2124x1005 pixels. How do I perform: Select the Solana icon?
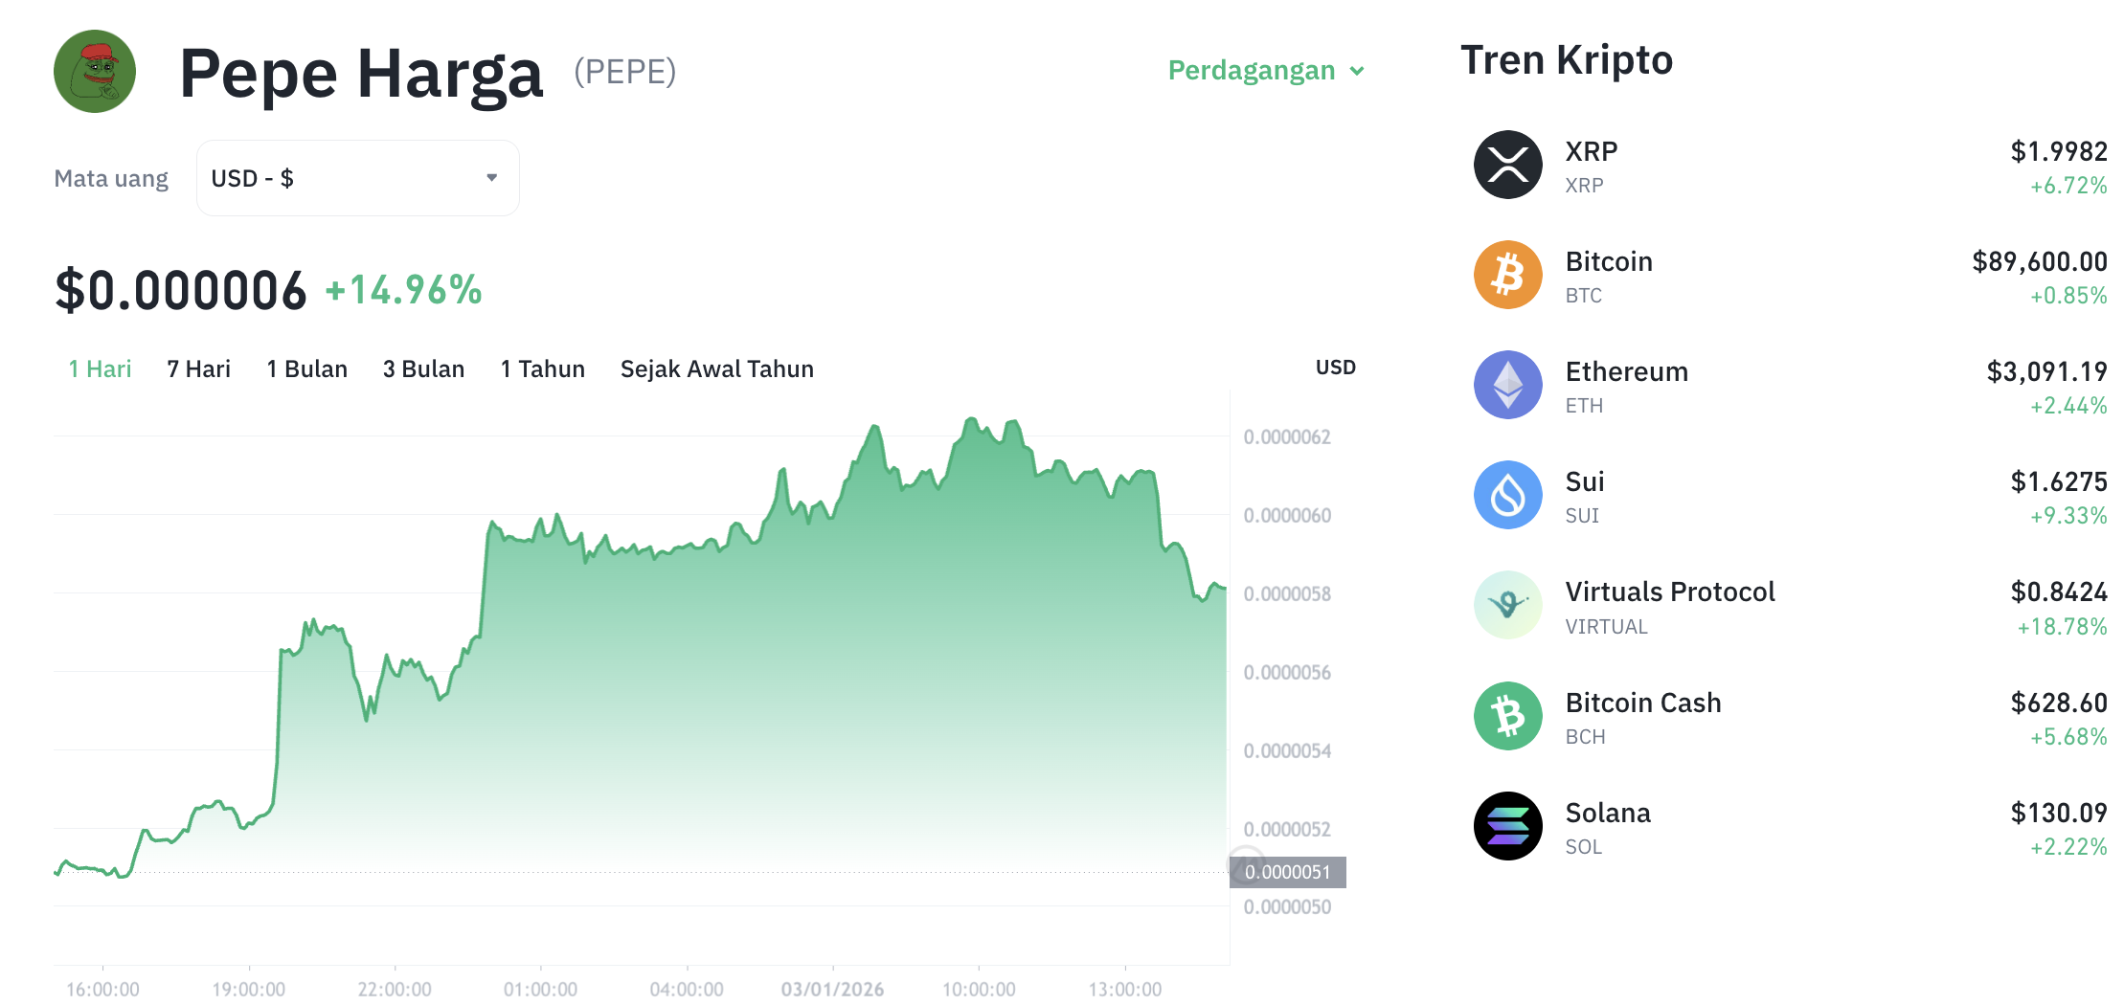[x=1506, y=825]
